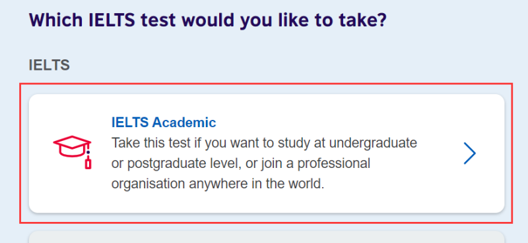This screenshot has width=528, height=243.
Task: Click the word 'postgraduate' in the card description
Action: click(x=166, y=164)
